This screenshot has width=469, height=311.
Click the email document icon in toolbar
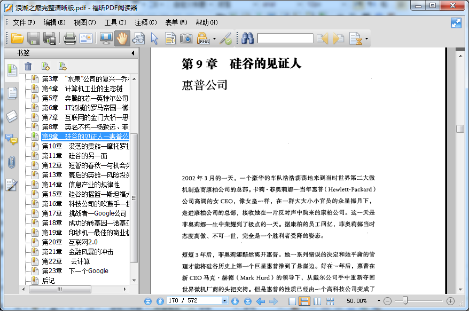pos(86,38)
